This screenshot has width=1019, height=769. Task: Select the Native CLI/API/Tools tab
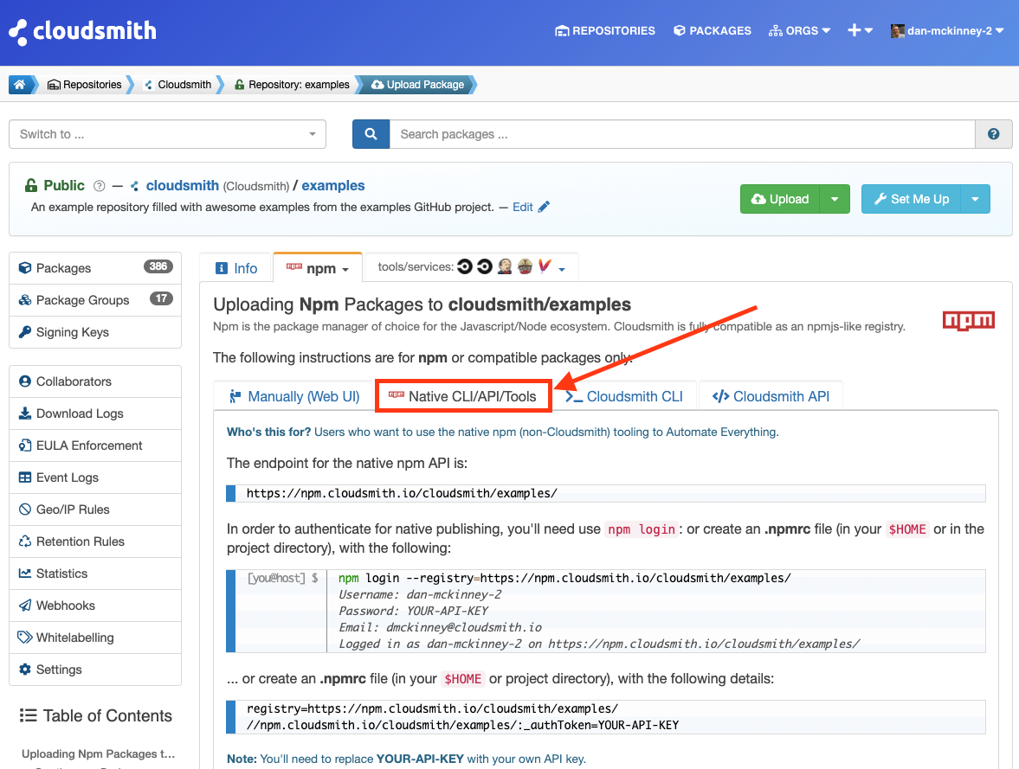[462, 396]
